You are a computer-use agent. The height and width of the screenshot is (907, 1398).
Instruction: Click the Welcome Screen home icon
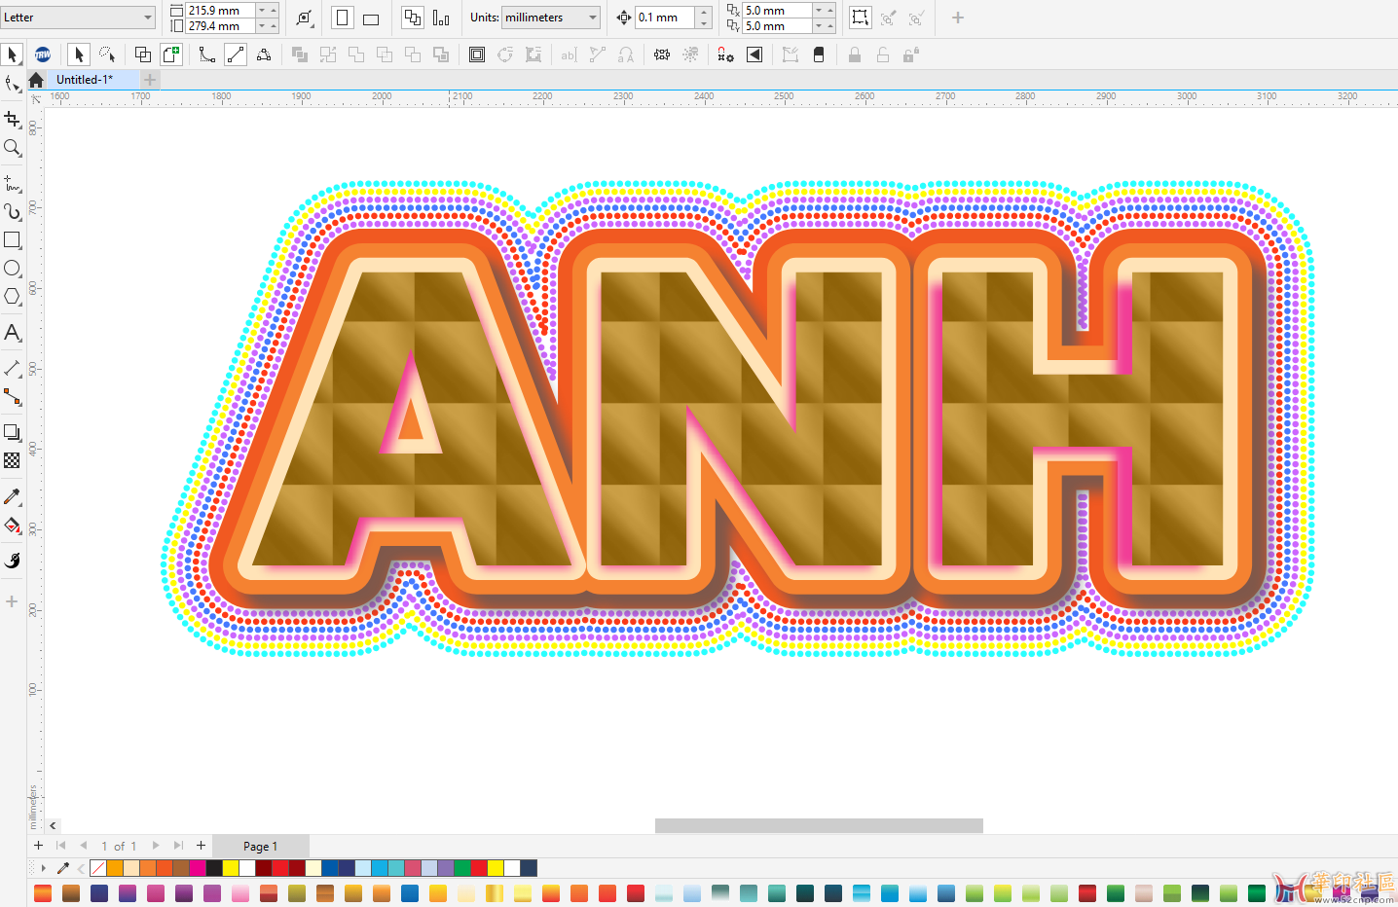(x=36, y=80)
